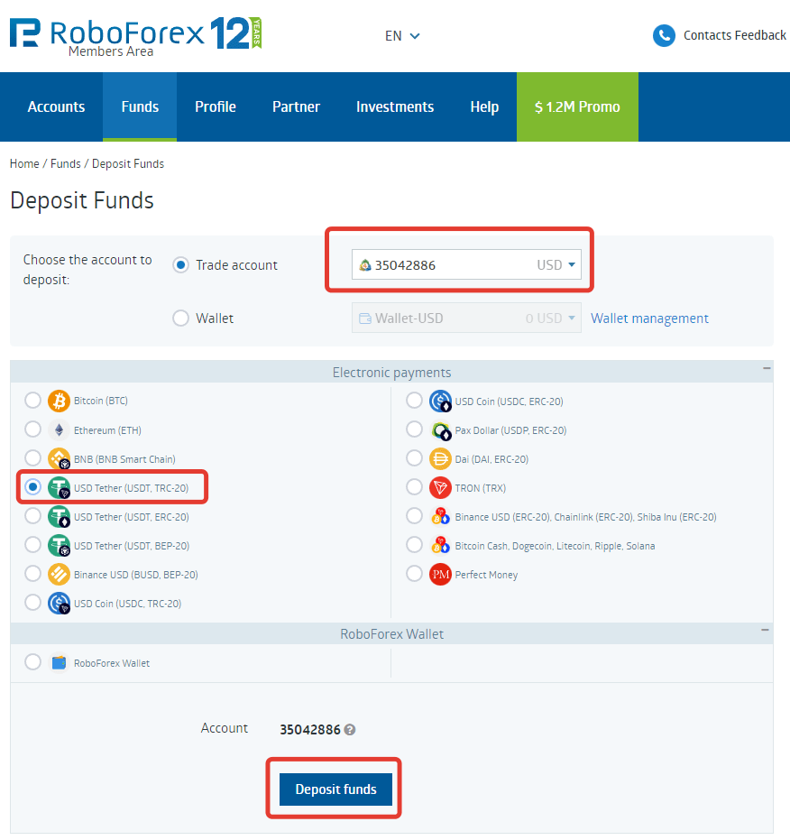Click the TRON (TRX) icon
The height and width of the screenshot is (840, 790).
click(440, 487)
